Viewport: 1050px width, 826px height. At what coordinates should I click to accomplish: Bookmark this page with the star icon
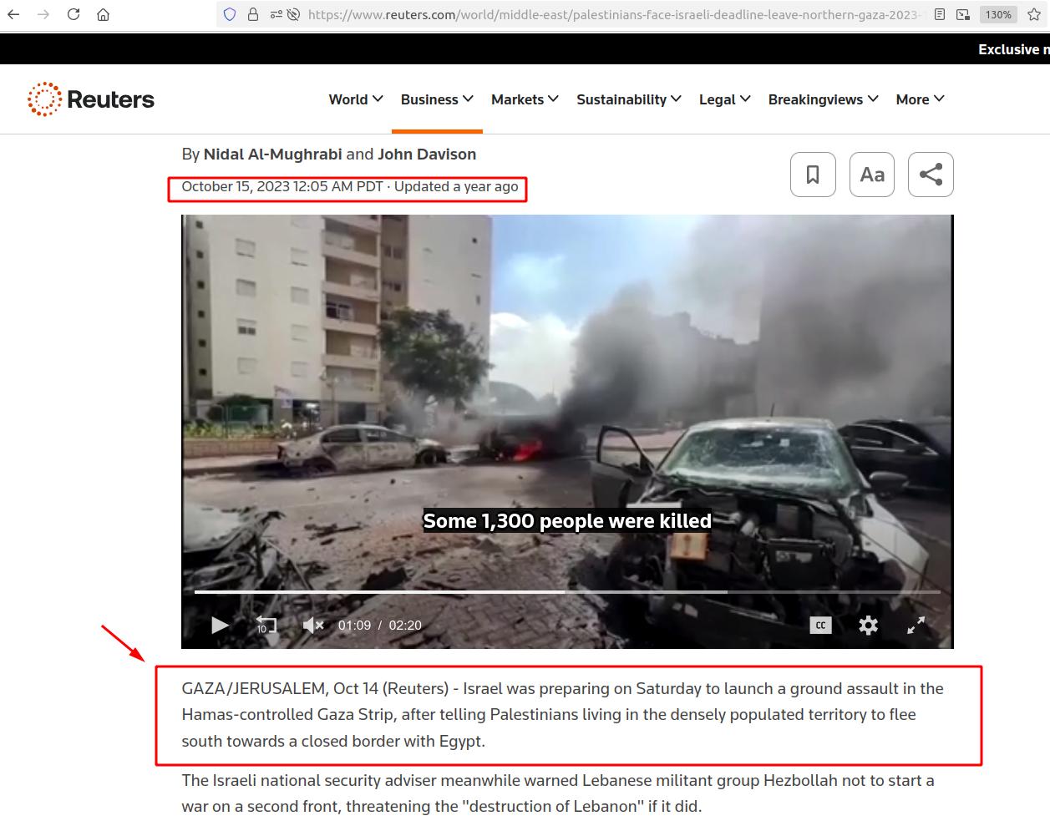(x=1034, y=14)
